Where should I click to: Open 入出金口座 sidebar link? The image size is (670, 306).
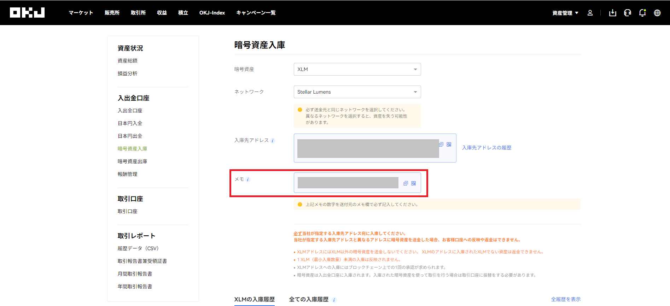pos(130,111)
